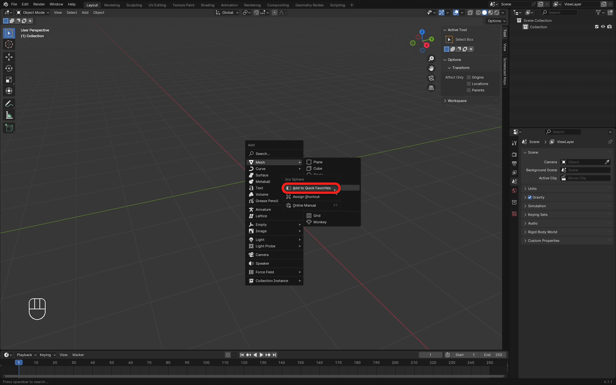Viewport: 616px width, 385px height.
Task: Add a Camera from the Add menu
Action: [275, 255]
